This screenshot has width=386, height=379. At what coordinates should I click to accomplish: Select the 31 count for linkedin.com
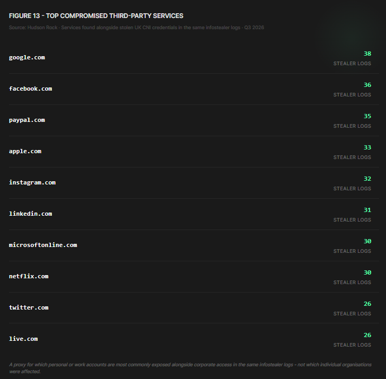[x=367, y=210]
